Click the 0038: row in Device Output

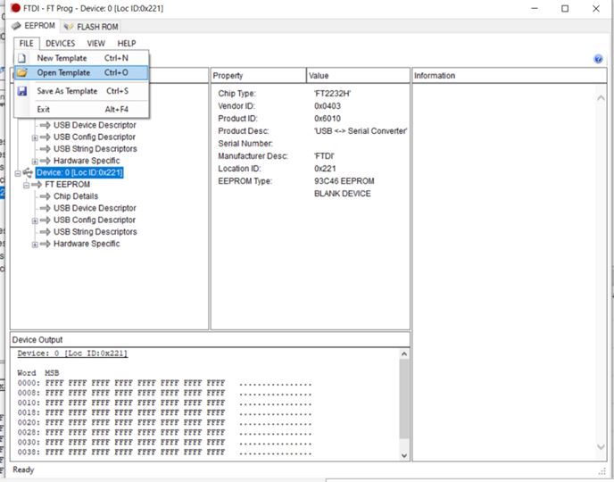pyautogui.click(x=164, y=453)
